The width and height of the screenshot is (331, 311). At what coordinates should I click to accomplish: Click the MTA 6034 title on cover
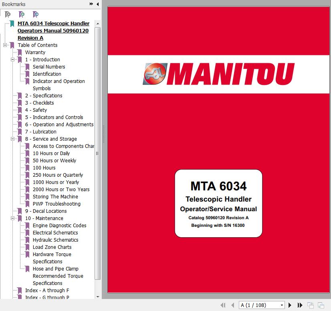pyautogui.click(x=218, y=186)
